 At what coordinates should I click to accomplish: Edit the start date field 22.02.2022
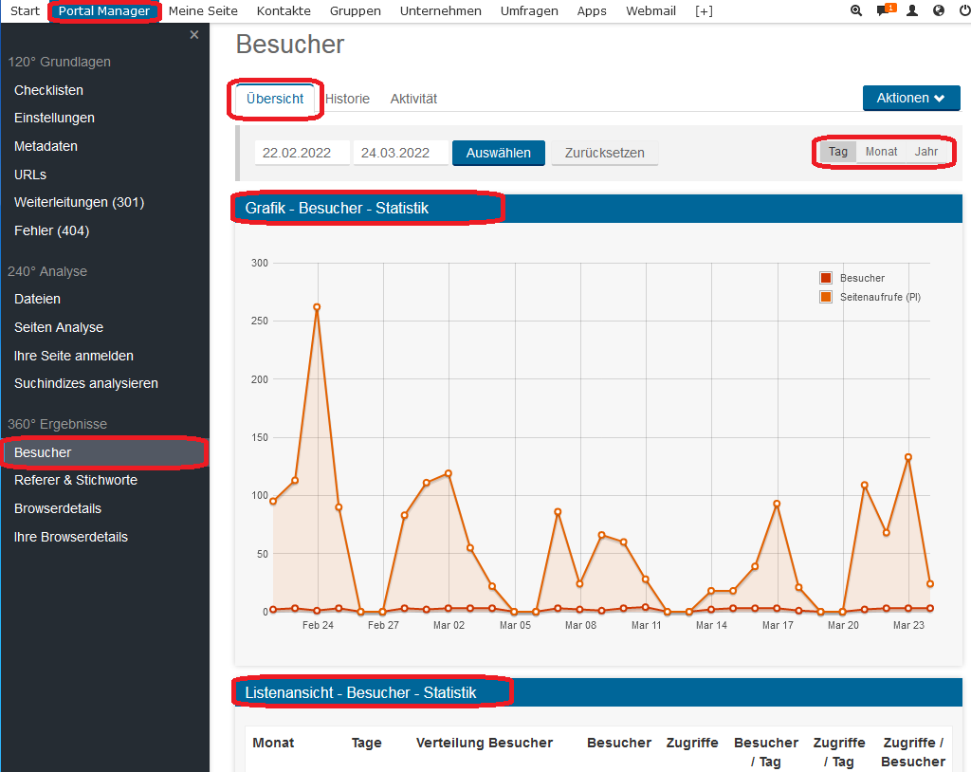[x=302, y=153]
